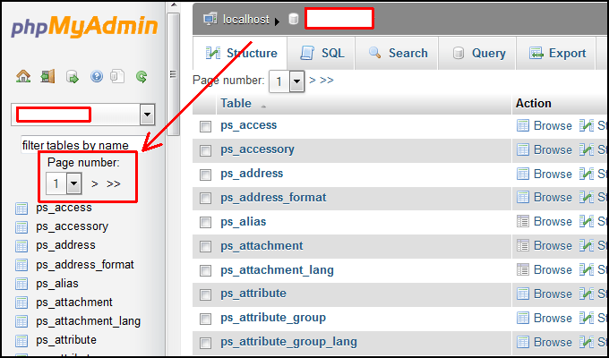Open ps_access table link in main list
This screenshot has width=609, height=358.
(249, 125)
